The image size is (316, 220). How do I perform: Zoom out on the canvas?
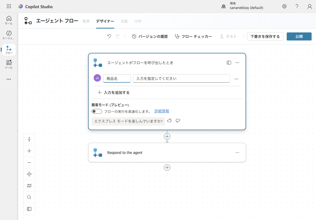click(29, 163)
